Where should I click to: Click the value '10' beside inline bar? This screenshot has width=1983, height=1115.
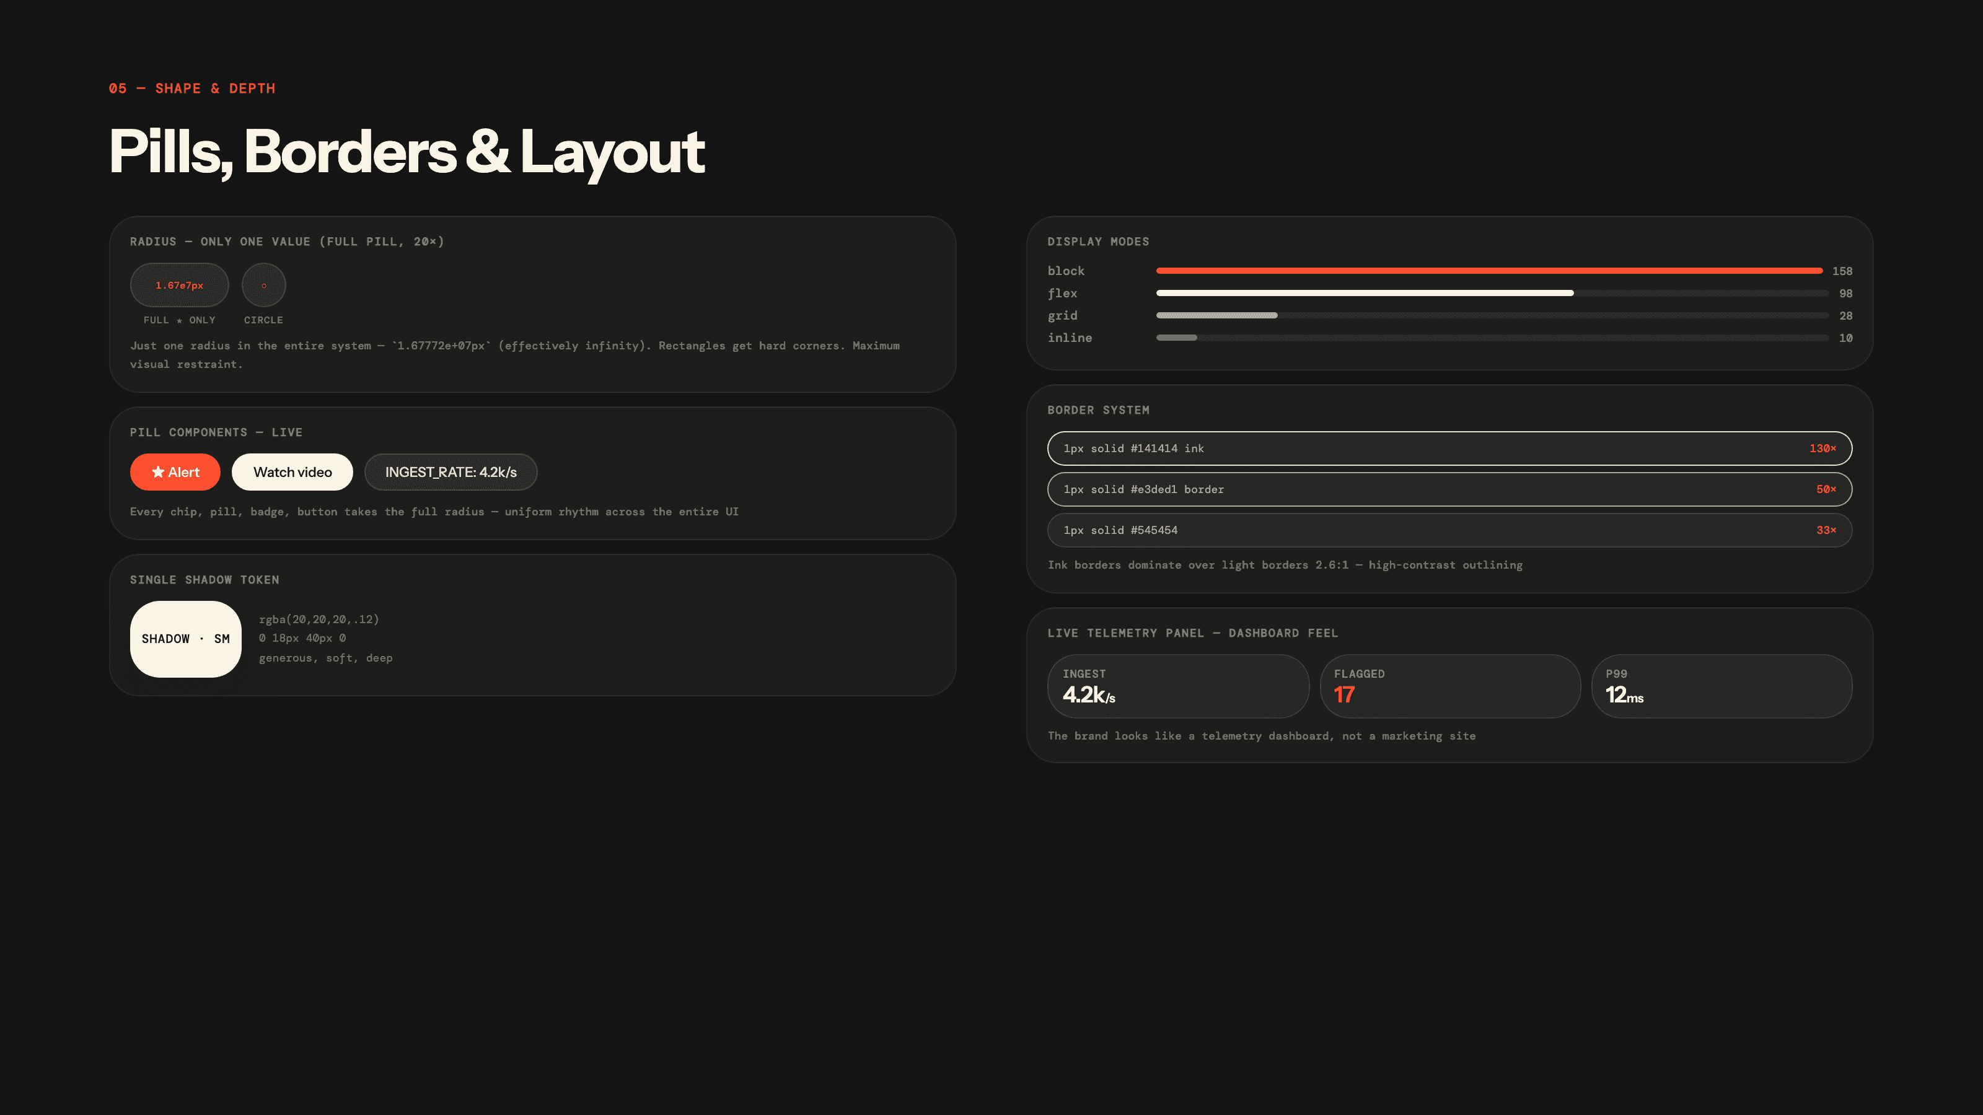point(1845,338)
